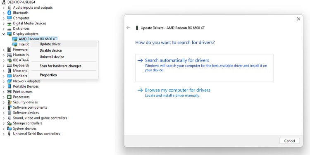Screen dimensions: 310x155
Task: Click the IDE ATA/ATAPI controllers icon
Action: pos(9,60)
